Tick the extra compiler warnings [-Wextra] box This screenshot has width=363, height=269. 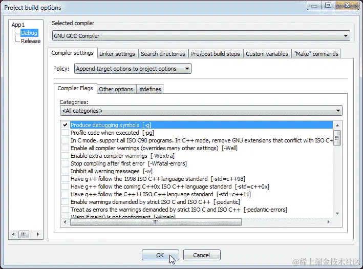tap(65, 156)
